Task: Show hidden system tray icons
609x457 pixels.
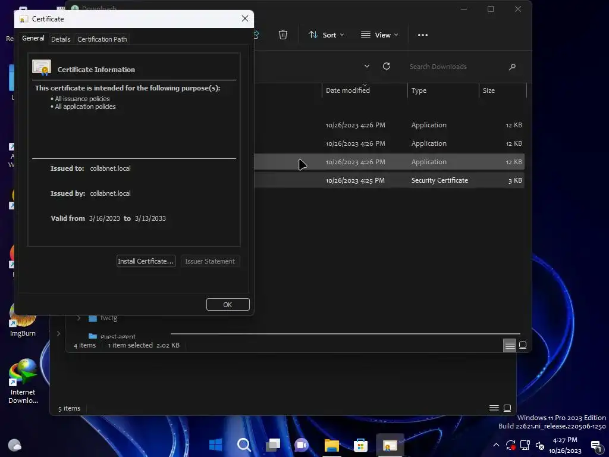Action: 496,445
